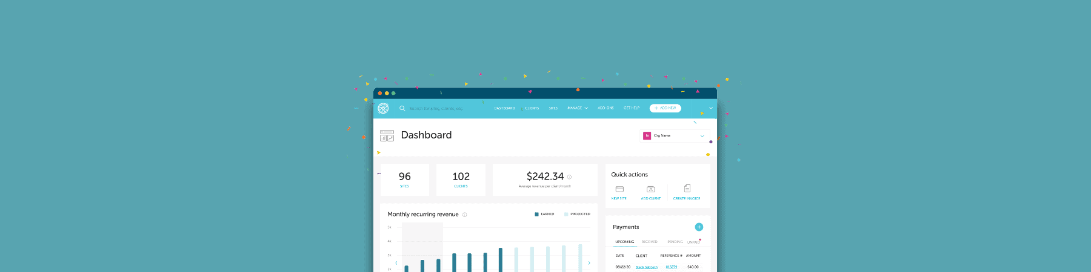Switch to the Upcoming payments tab
This screenshot has height=272, width=1091.
point(625,242)
